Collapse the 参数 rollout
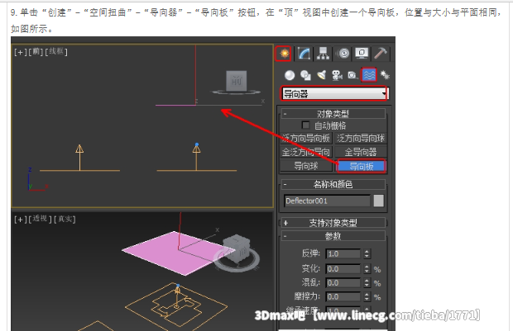Screen dimensions: 513x331 tap(333, 236)
